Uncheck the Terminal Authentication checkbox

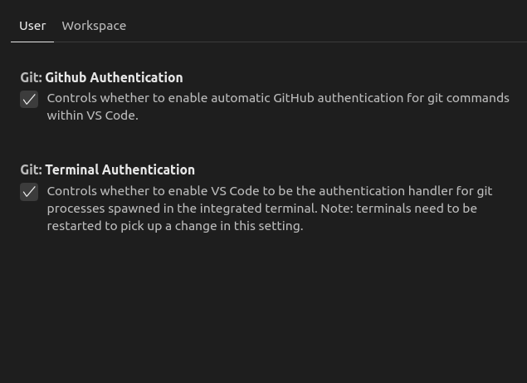click(29, 192)
